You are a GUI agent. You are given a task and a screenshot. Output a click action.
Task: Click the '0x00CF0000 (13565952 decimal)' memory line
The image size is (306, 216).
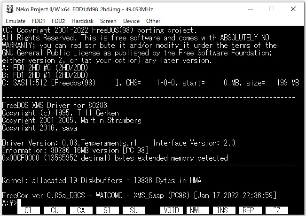pyautogui.click(x=115, y=158)
